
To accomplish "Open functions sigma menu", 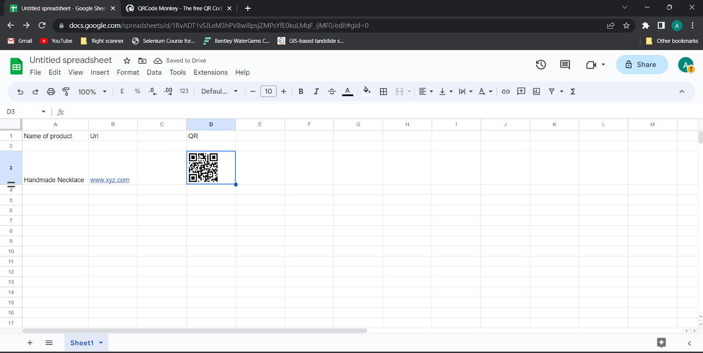I will click(x=573, y=91).
